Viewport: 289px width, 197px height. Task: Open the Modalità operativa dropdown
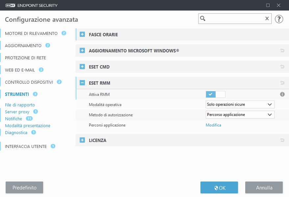(x=240, y=104)
